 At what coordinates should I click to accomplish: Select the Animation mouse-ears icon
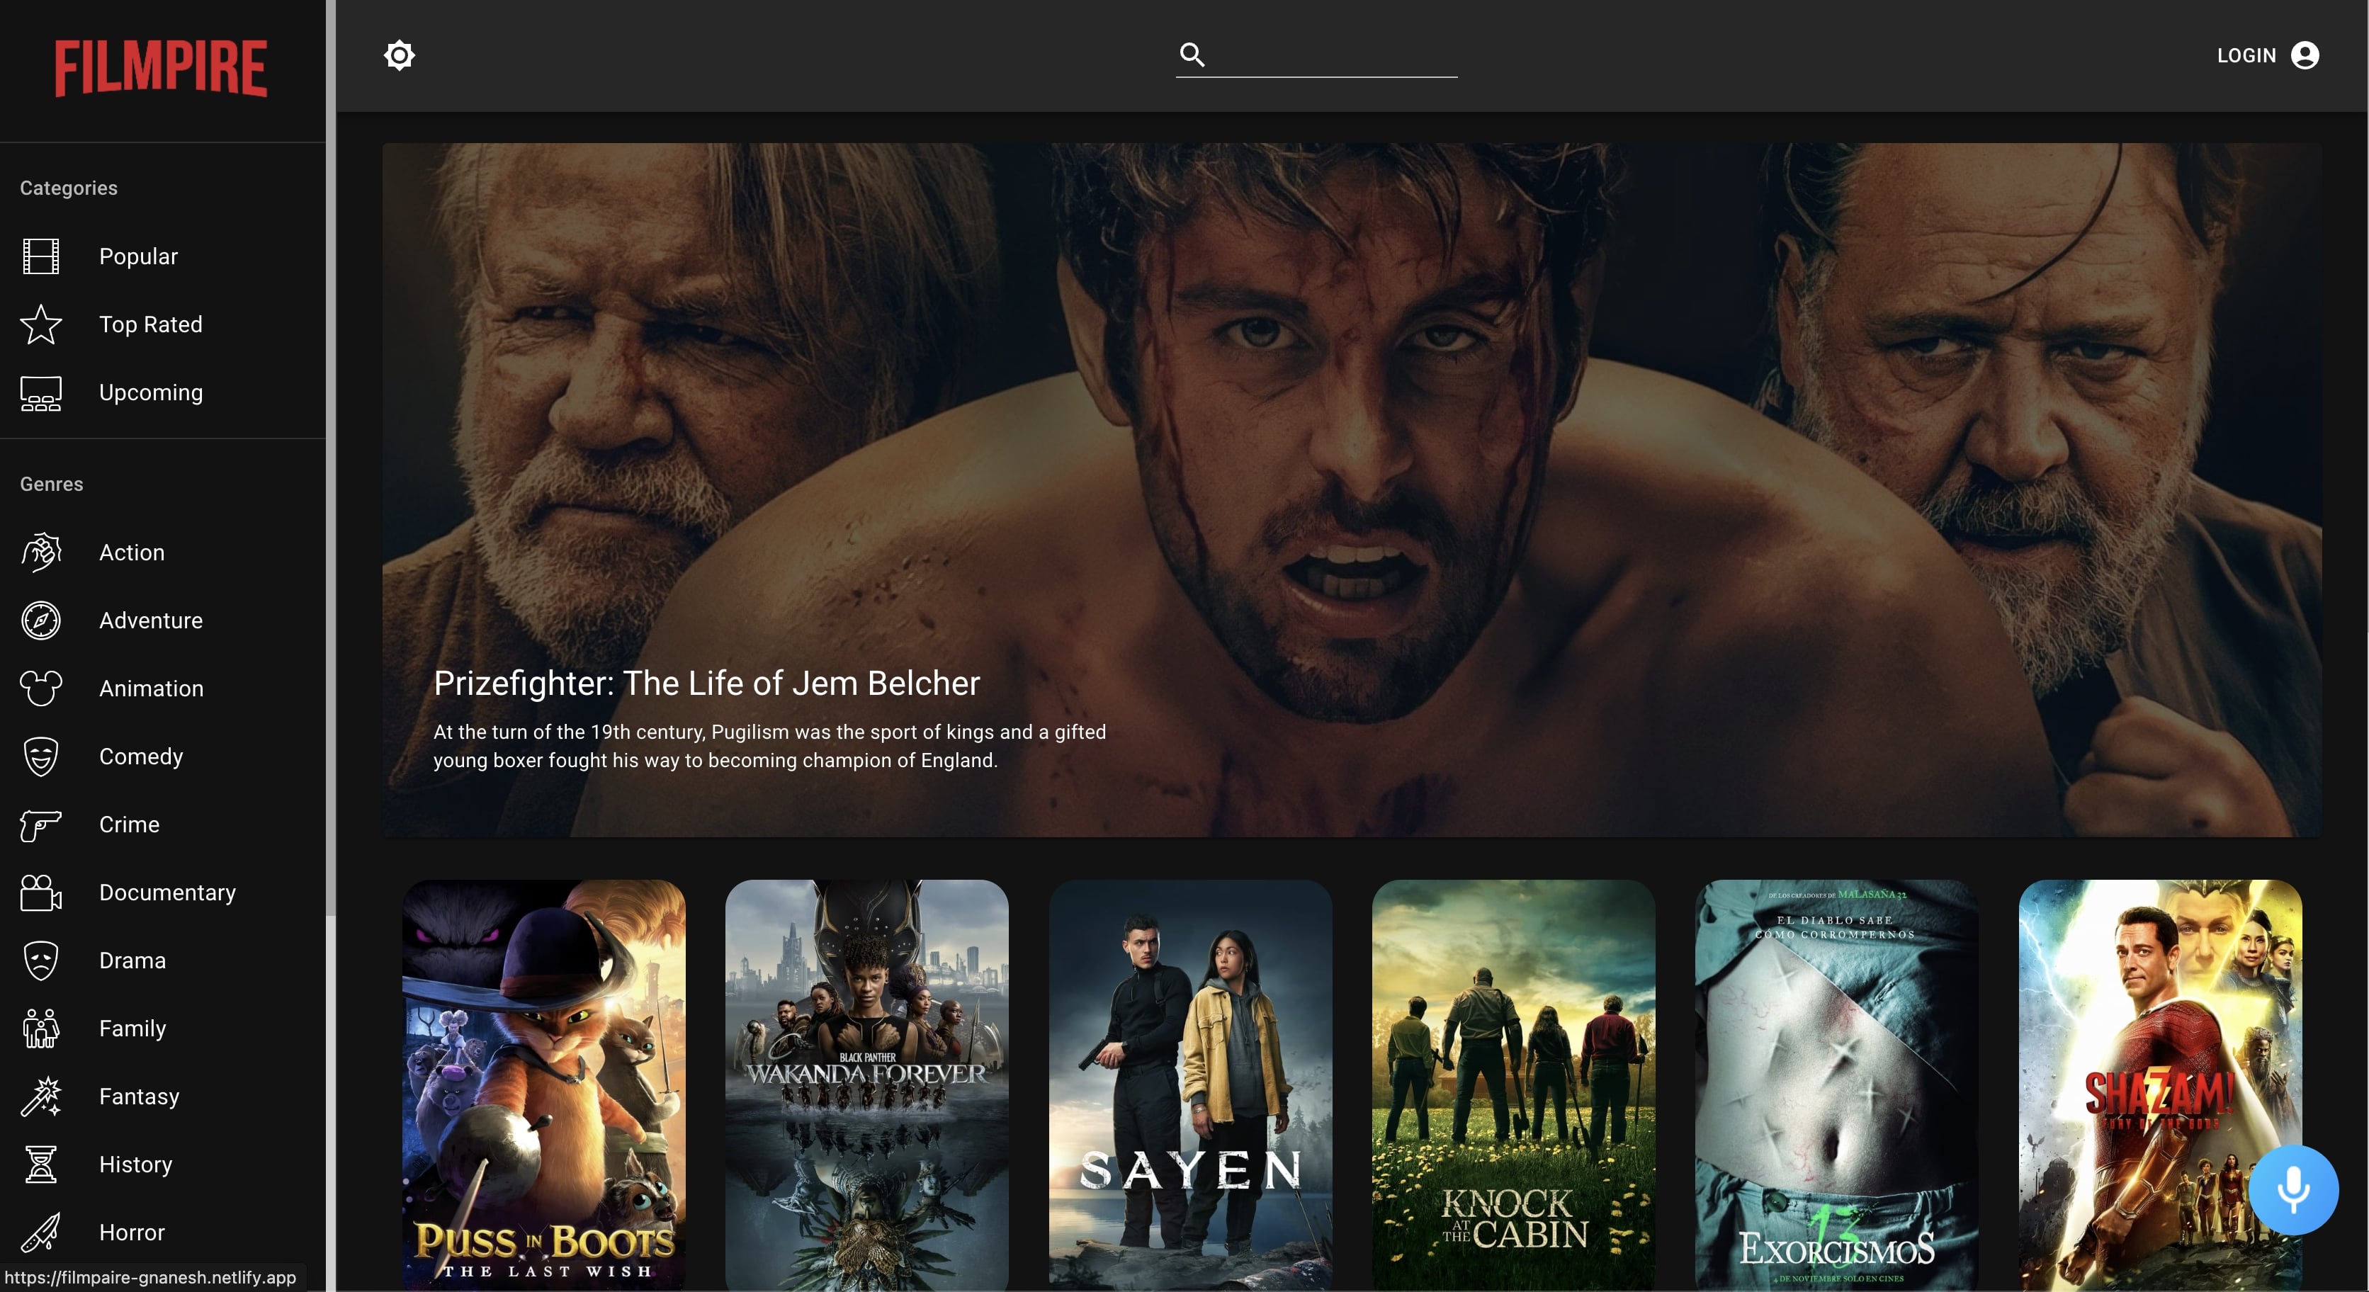coord(40,688)
